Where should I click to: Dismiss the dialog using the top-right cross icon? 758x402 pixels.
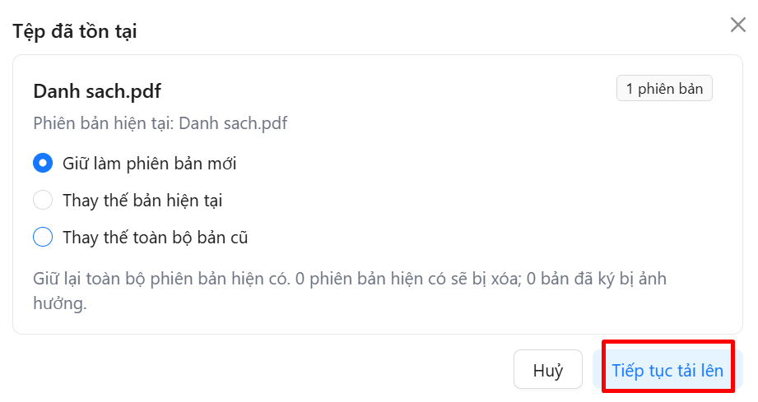click(x=737, y=25)
